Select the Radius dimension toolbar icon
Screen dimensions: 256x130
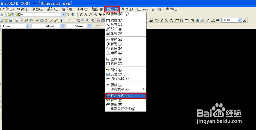[x=157, y=20]
